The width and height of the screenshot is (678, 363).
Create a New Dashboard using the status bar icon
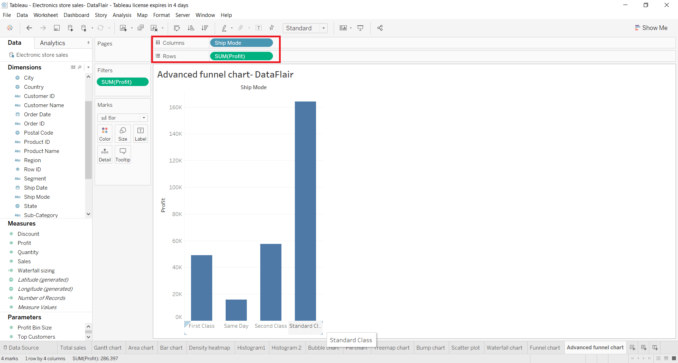coord(643,347)
